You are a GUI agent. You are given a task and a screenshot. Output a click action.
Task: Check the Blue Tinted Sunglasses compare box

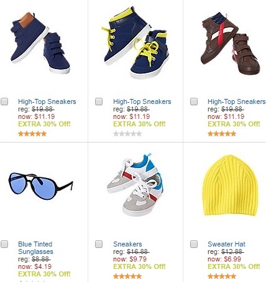pos(4,244)
